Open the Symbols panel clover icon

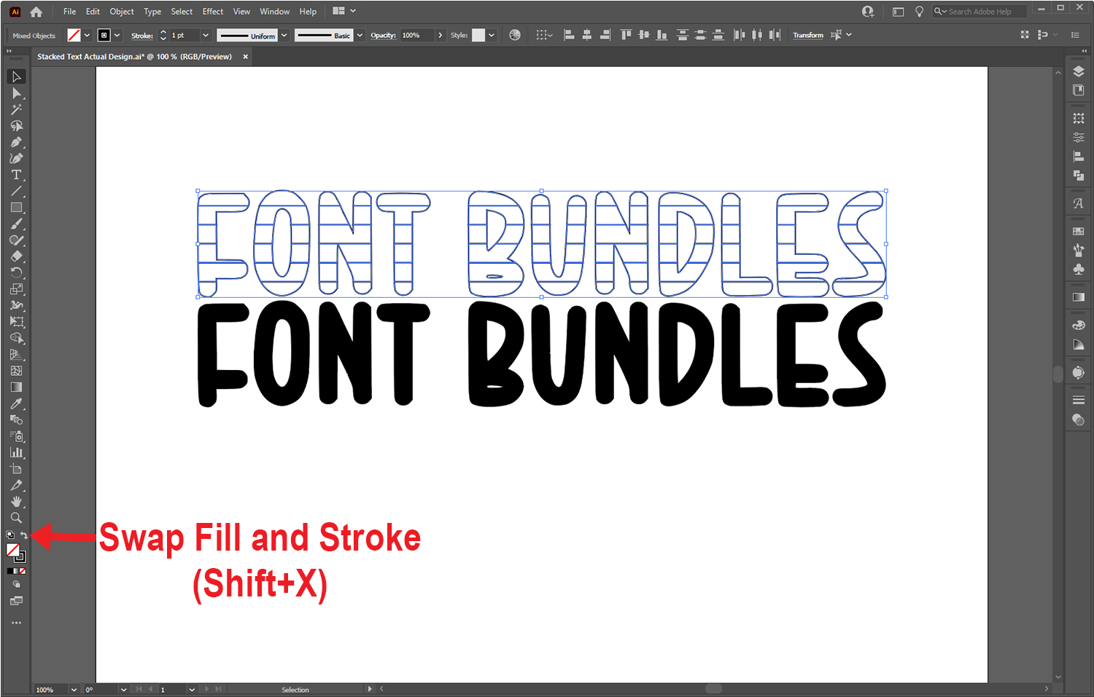click(x=1079, y=269)
